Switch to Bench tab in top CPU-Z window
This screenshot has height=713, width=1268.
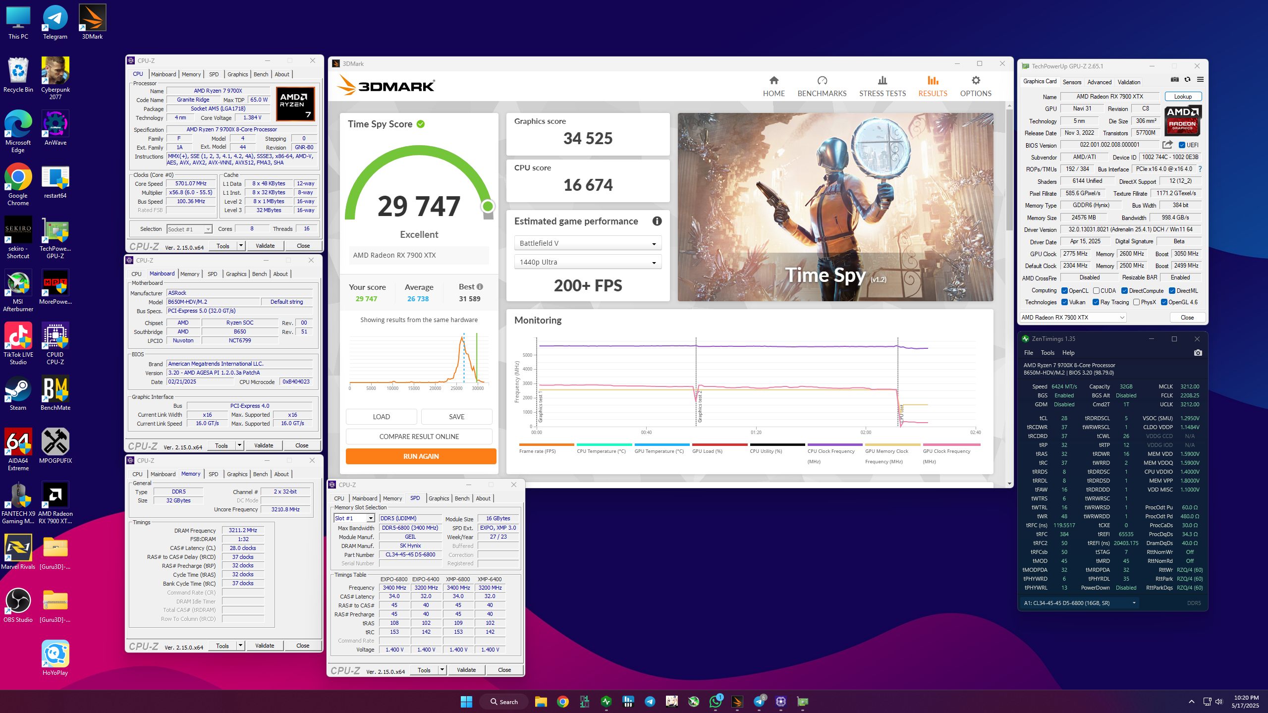click(261, 74)
